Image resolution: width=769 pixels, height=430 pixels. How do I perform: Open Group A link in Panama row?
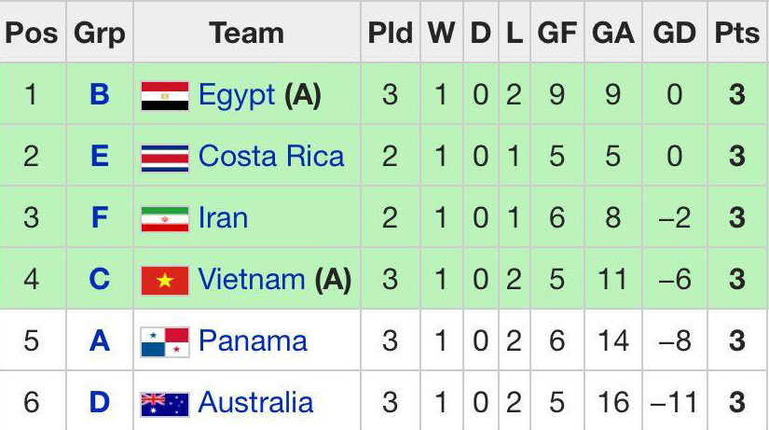pyautogui.click(x=100, y=341)
